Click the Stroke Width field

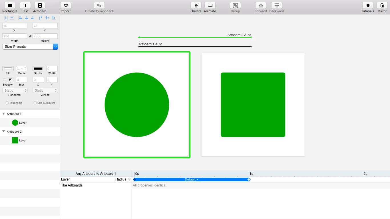tap(52, 69)
